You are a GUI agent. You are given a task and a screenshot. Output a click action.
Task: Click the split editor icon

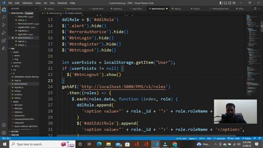[255, 9]
